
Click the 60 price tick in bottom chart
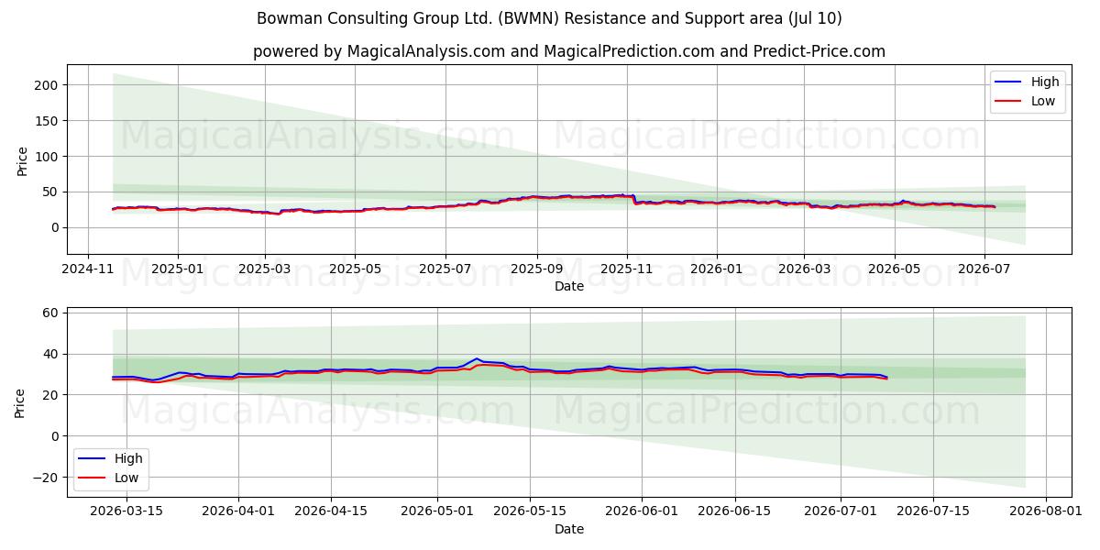pyautogui.click(x=51, y=313)
